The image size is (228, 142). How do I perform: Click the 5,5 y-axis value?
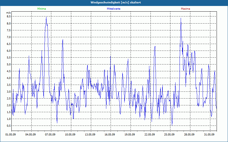coord(9,57)
